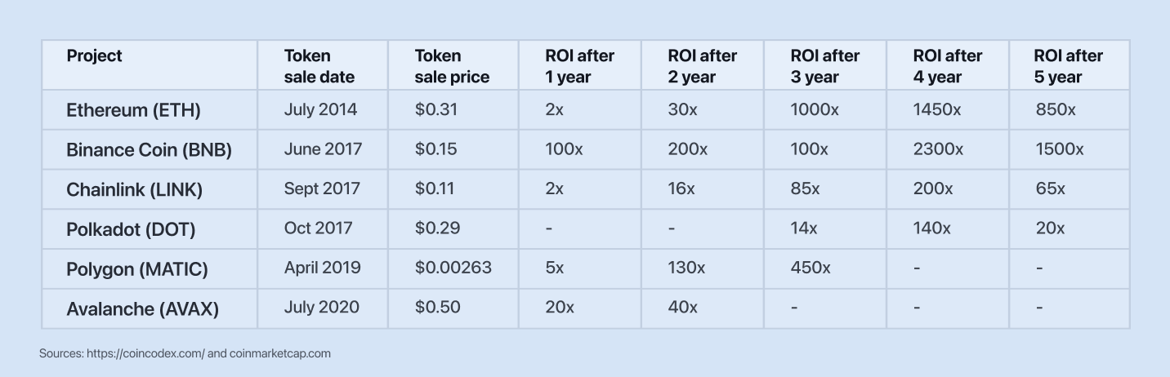Click the coinmarketcap.com source text
Viewport: 1170px width, 377px height.
pyautogui.click(x=279, y=353)
